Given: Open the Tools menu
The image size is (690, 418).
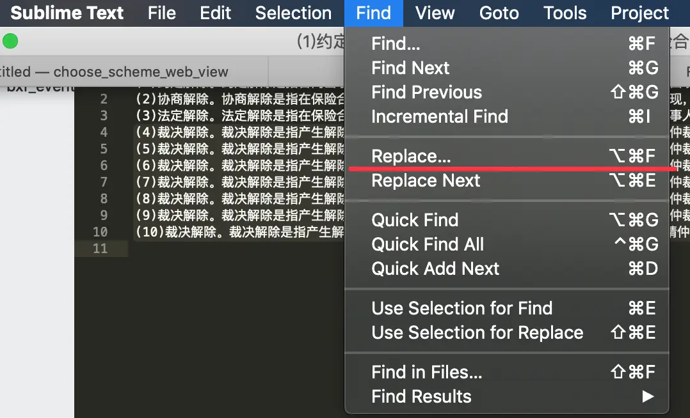Looking at the screenshot, I should coord(565,13).
